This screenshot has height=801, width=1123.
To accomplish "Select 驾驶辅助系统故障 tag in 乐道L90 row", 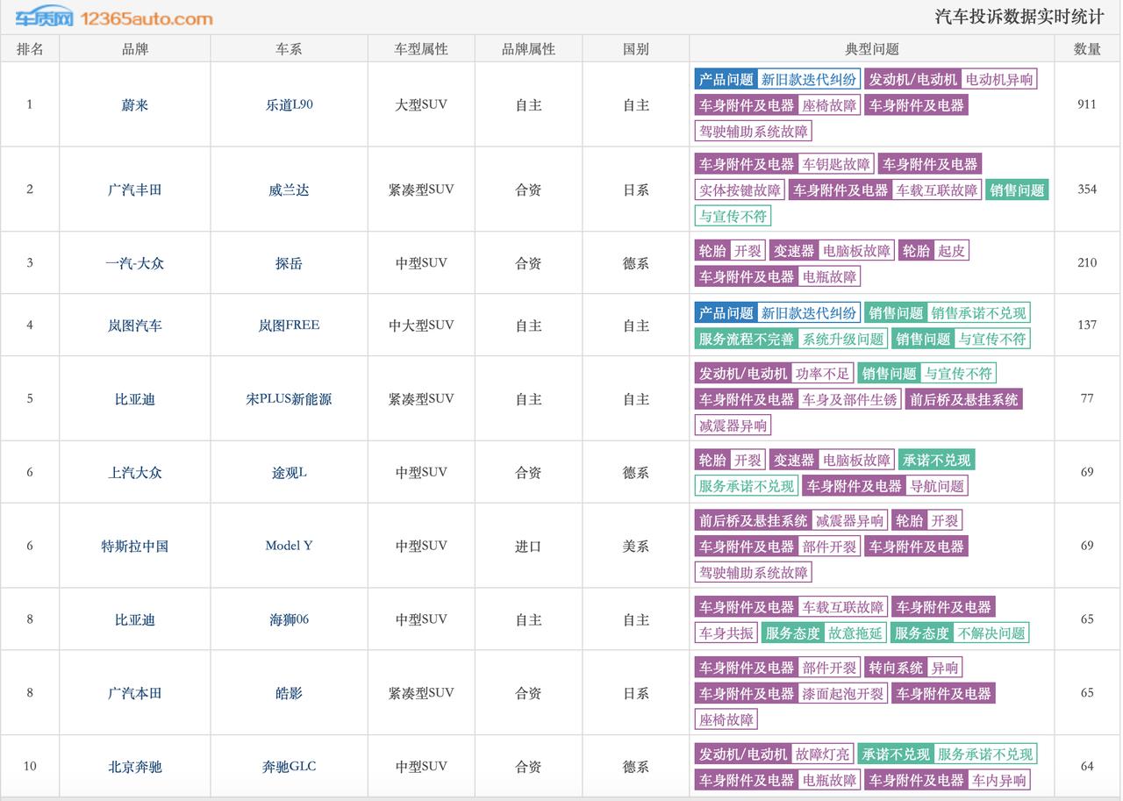I will (753, 132).
